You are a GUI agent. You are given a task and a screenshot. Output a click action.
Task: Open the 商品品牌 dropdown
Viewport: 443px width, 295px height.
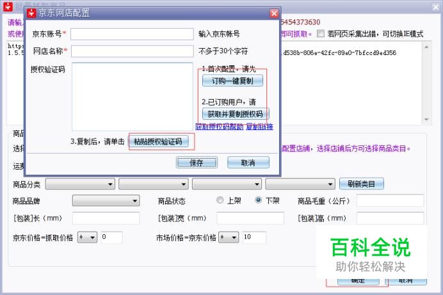click(106, 201)
